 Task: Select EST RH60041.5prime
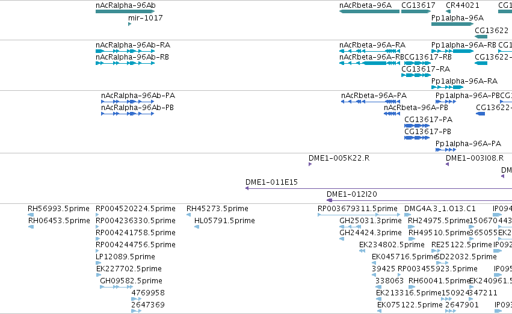pyautogui.click(x=412, y=288)
